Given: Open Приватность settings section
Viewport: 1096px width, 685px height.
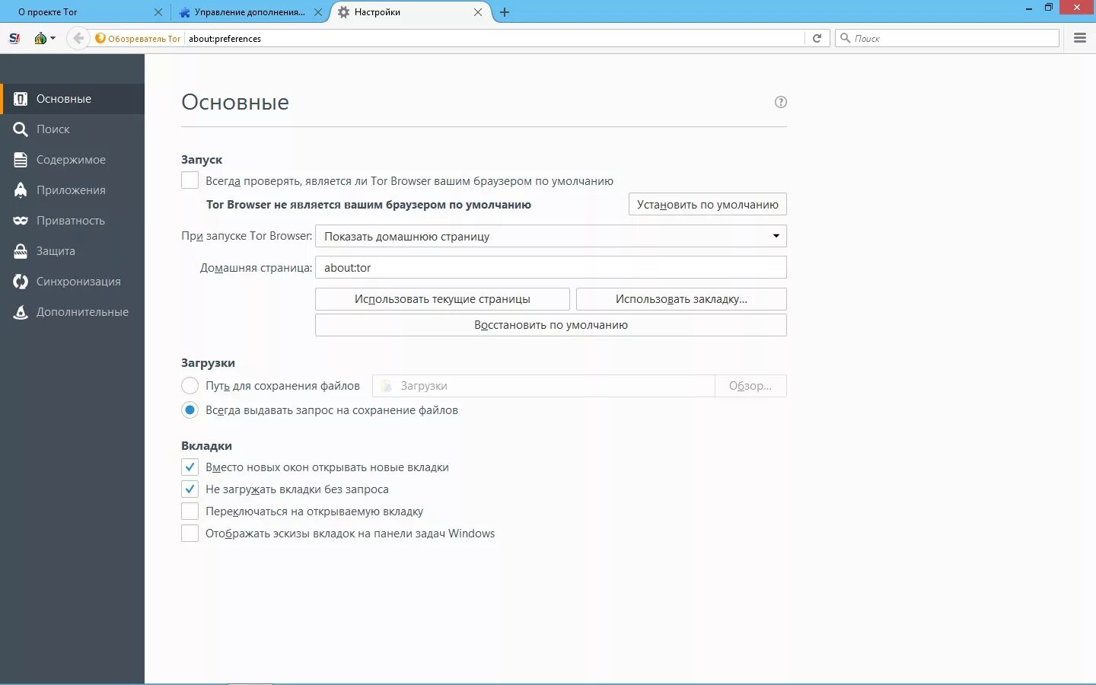Looking at the screenshot, I should click(x=72, y=221).
